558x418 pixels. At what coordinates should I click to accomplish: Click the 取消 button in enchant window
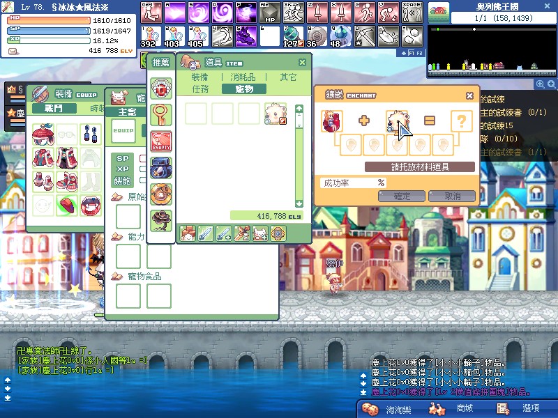click(x=452, y=196)
